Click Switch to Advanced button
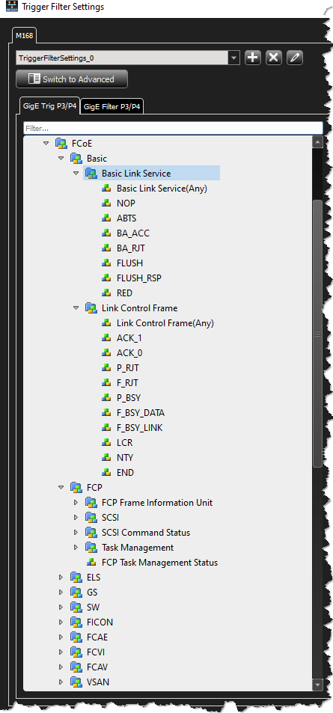 click(72, 79)
